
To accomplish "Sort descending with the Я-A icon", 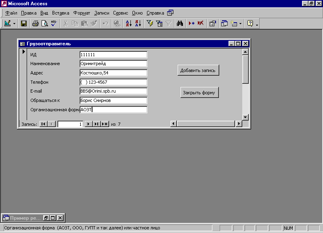I will [x=138, y=23].
